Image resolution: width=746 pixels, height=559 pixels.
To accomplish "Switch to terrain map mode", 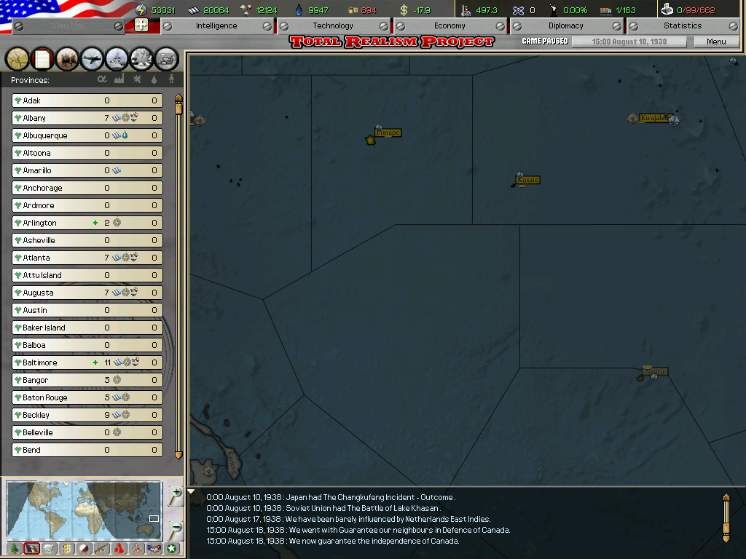I will [15, 548].
